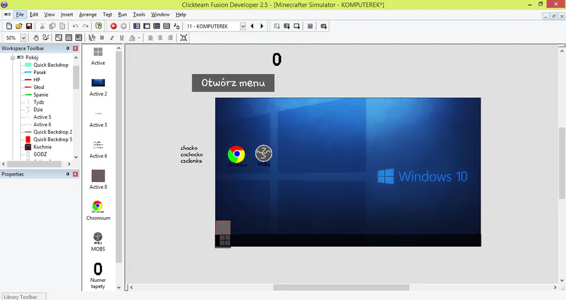566x300 pixels.
Task: Paste using the clipboard icon
Action: [62, 26]
